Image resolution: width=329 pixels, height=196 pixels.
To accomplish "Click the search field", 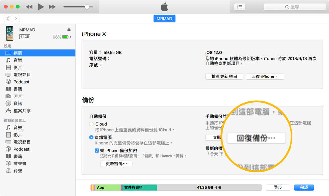I will pyautogui.click(x=294, y=7).
